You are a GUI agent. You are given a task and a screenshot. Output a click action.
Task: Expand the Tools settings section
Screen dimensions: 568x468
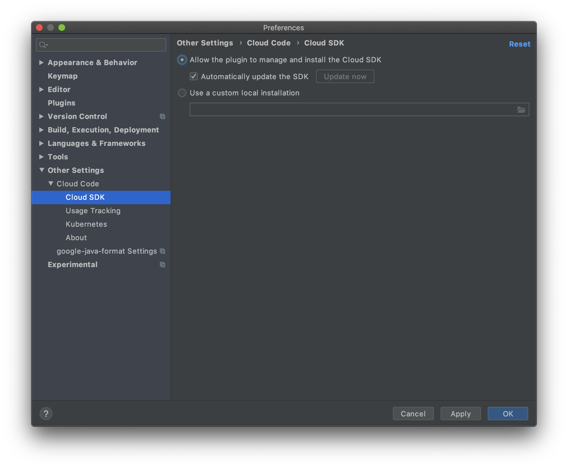coord(42,157)
